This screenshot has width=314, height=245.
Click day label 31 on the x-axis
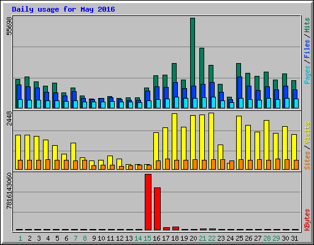[x=294, y=238]
